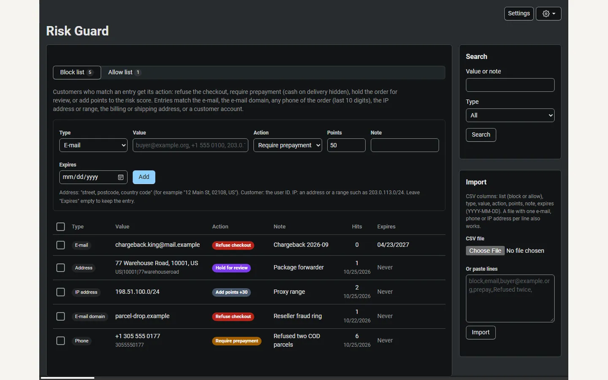Click the Address type tag

pyautogui.click(x=84, y=268)
